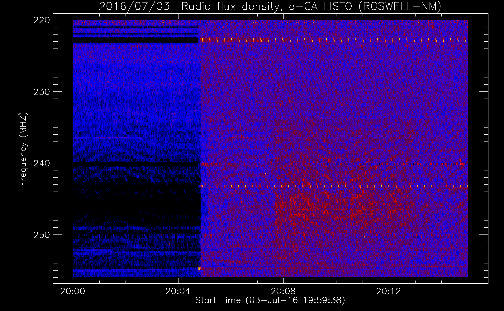
Task: Click the '20:04' time tick label
Action: pyautogui.click(x=178, y=291)
